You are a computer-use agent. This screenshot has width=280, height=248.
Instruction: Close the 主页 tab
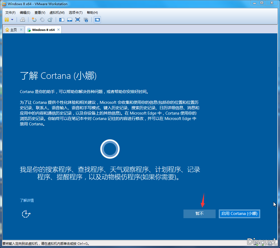21,30
